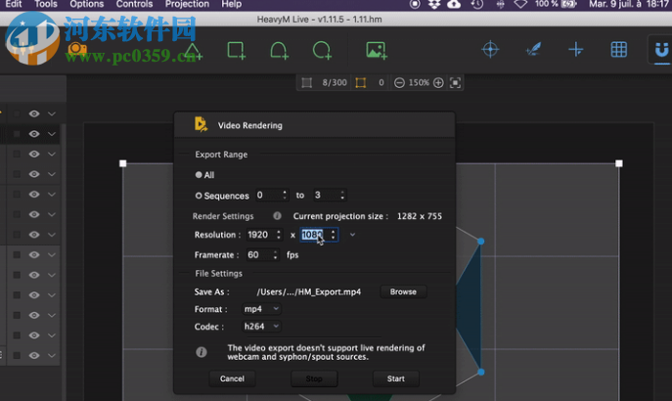Toggle visibility eye of the topmost layer row
Screen dimensions: 672x401
pyautogui.click(x=34, y=113)
